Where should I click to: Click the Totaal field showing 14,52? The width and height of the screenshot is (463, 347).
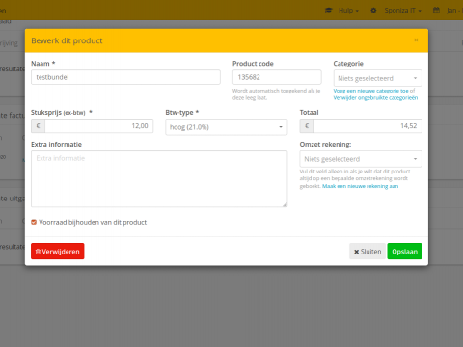point(368,126)
